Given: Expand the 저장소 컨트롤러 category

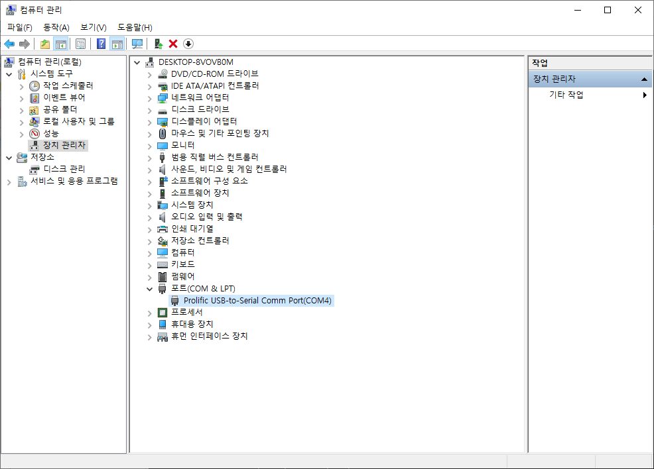Looking at the screenshot, I should click(150, 241).
